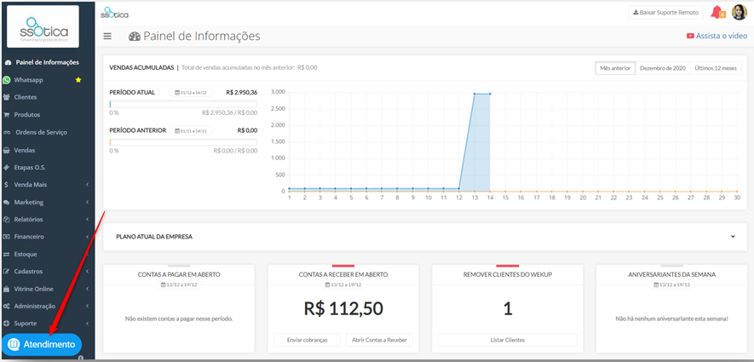Image resolution: width=754 pixels, height=362 pixels.
Task: Collapse sidebar with bottom arrow icon
Action: (80, 357)
